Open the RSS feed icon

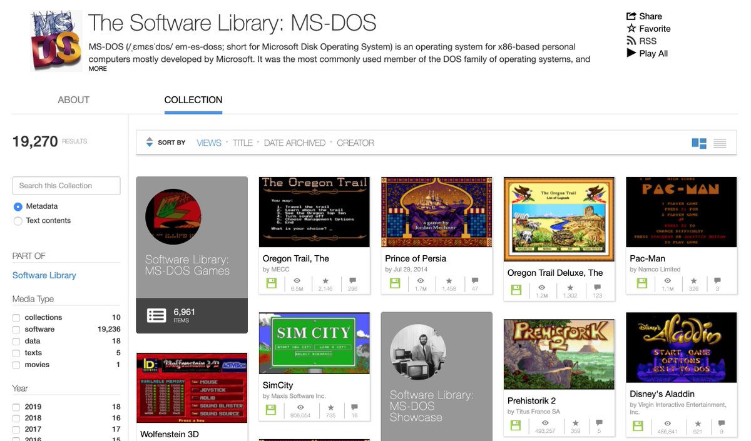pyautogui.click(x=631, y=41)
